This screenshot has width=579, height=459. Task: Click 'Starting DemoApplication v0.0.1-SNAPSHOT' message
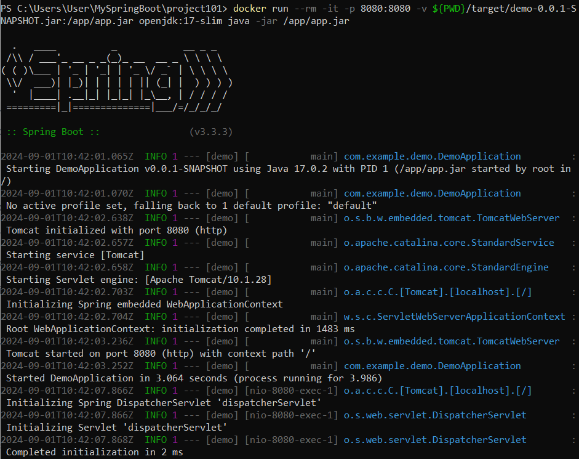click(x=117, y=169)
